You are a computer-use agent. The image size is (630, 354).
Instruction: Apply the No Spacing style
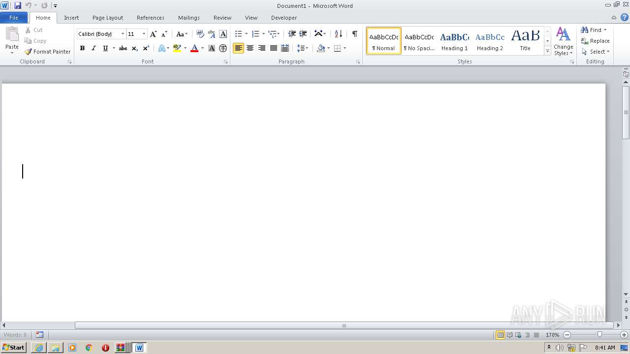pyautogui.click(x=419, y=41)
